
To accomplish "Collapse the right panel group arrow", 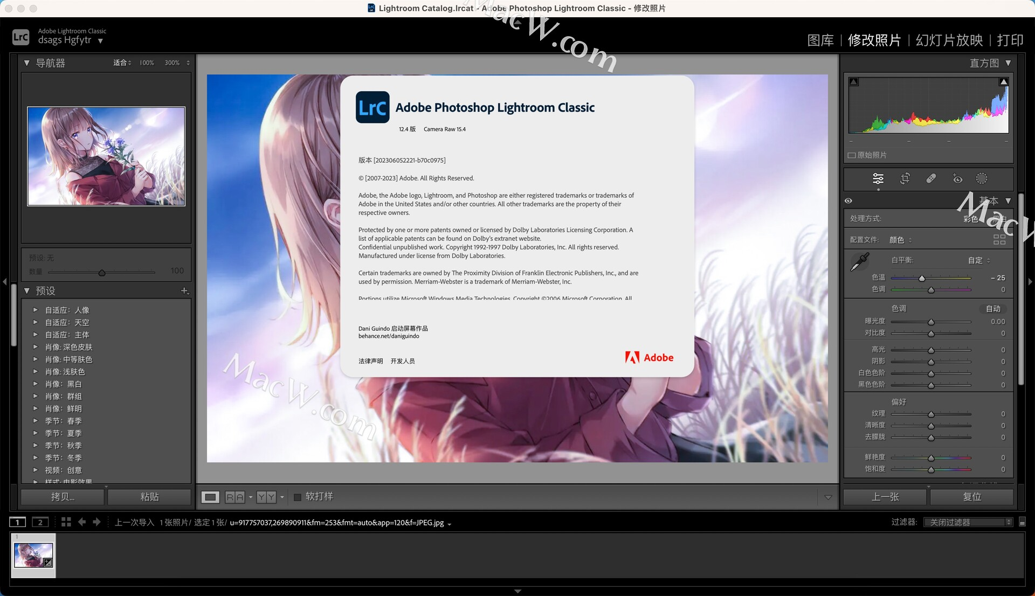I will (x=1030, y=281).
